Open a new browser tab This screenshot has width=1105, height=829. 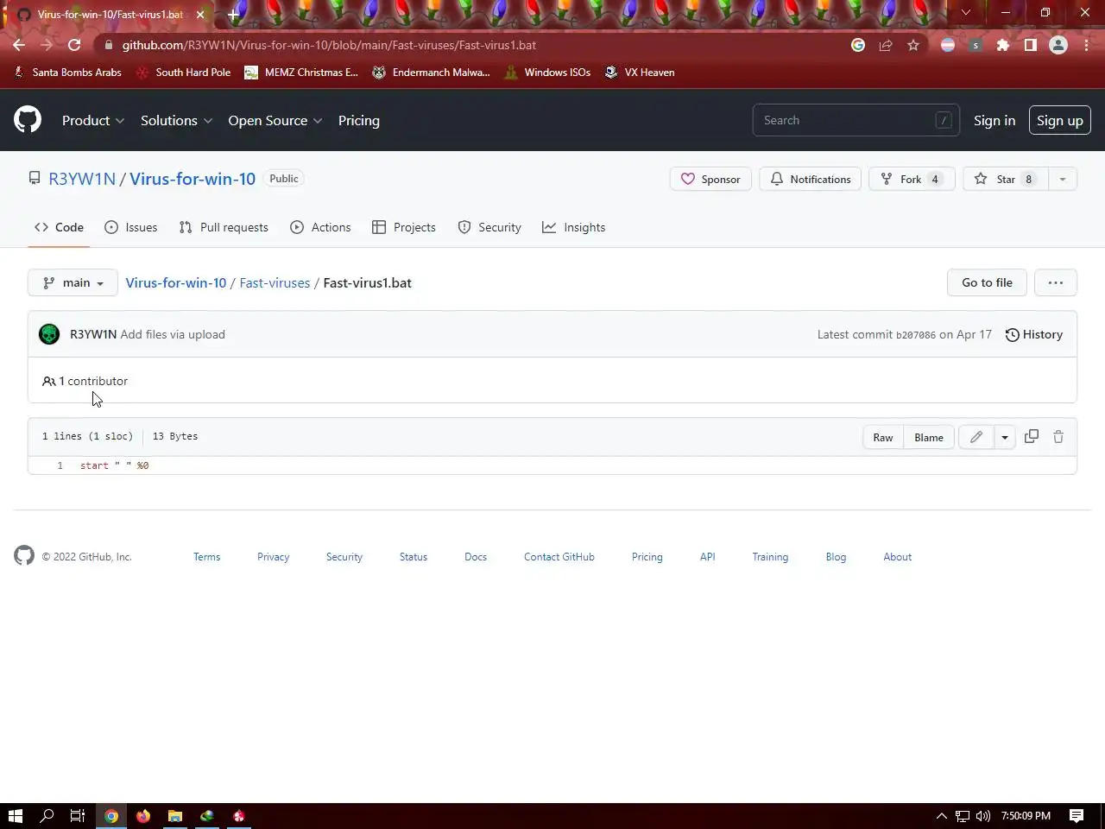click(233, 15)
